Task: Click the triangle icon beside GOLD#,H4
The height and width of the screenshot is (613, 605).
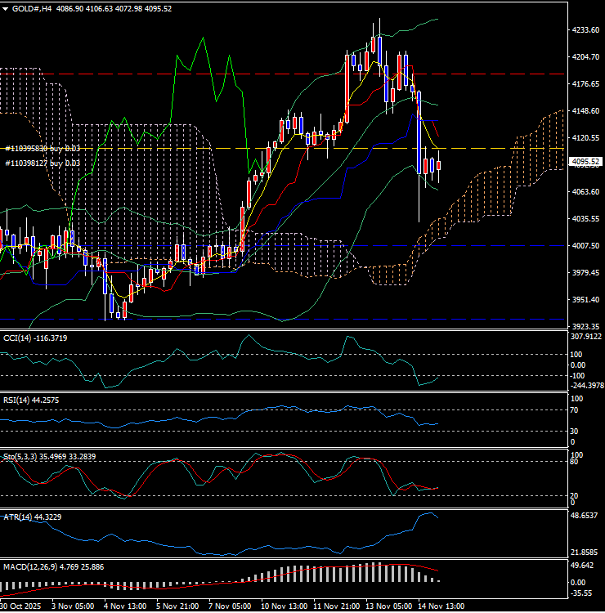Action: tap(5, 8)
